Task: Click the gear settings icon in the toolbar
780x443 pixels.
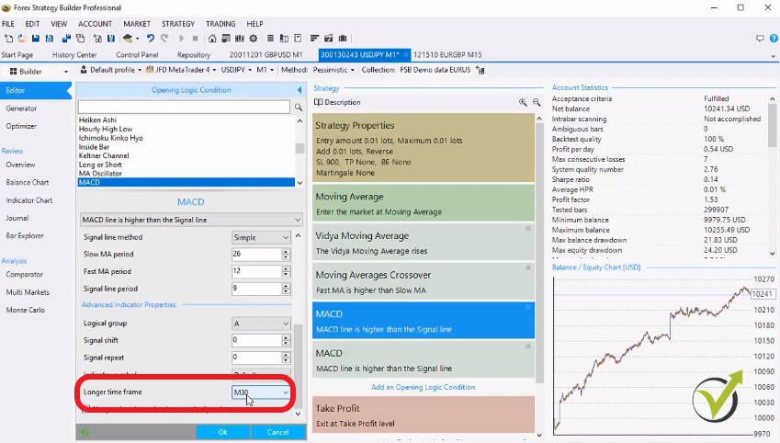Action: pos(254,39)
